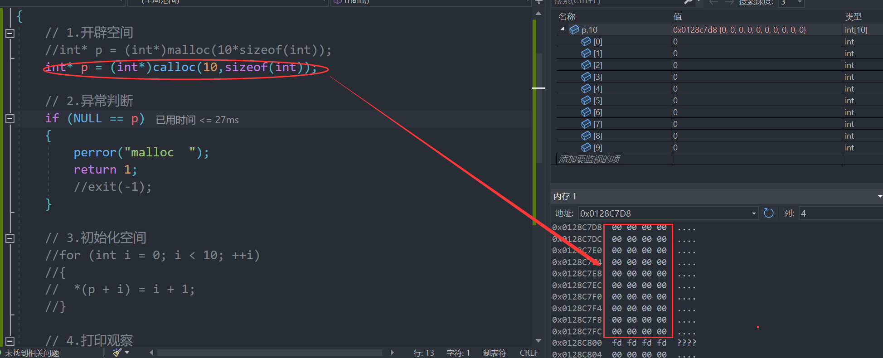Click the commented malloc code line
883x358 pixels.
coord(188,50)
